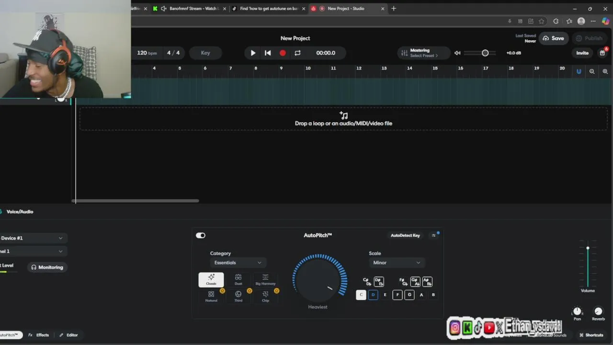
Task: Click the horizontal timeline scrollbar
Action: (136, 201)
